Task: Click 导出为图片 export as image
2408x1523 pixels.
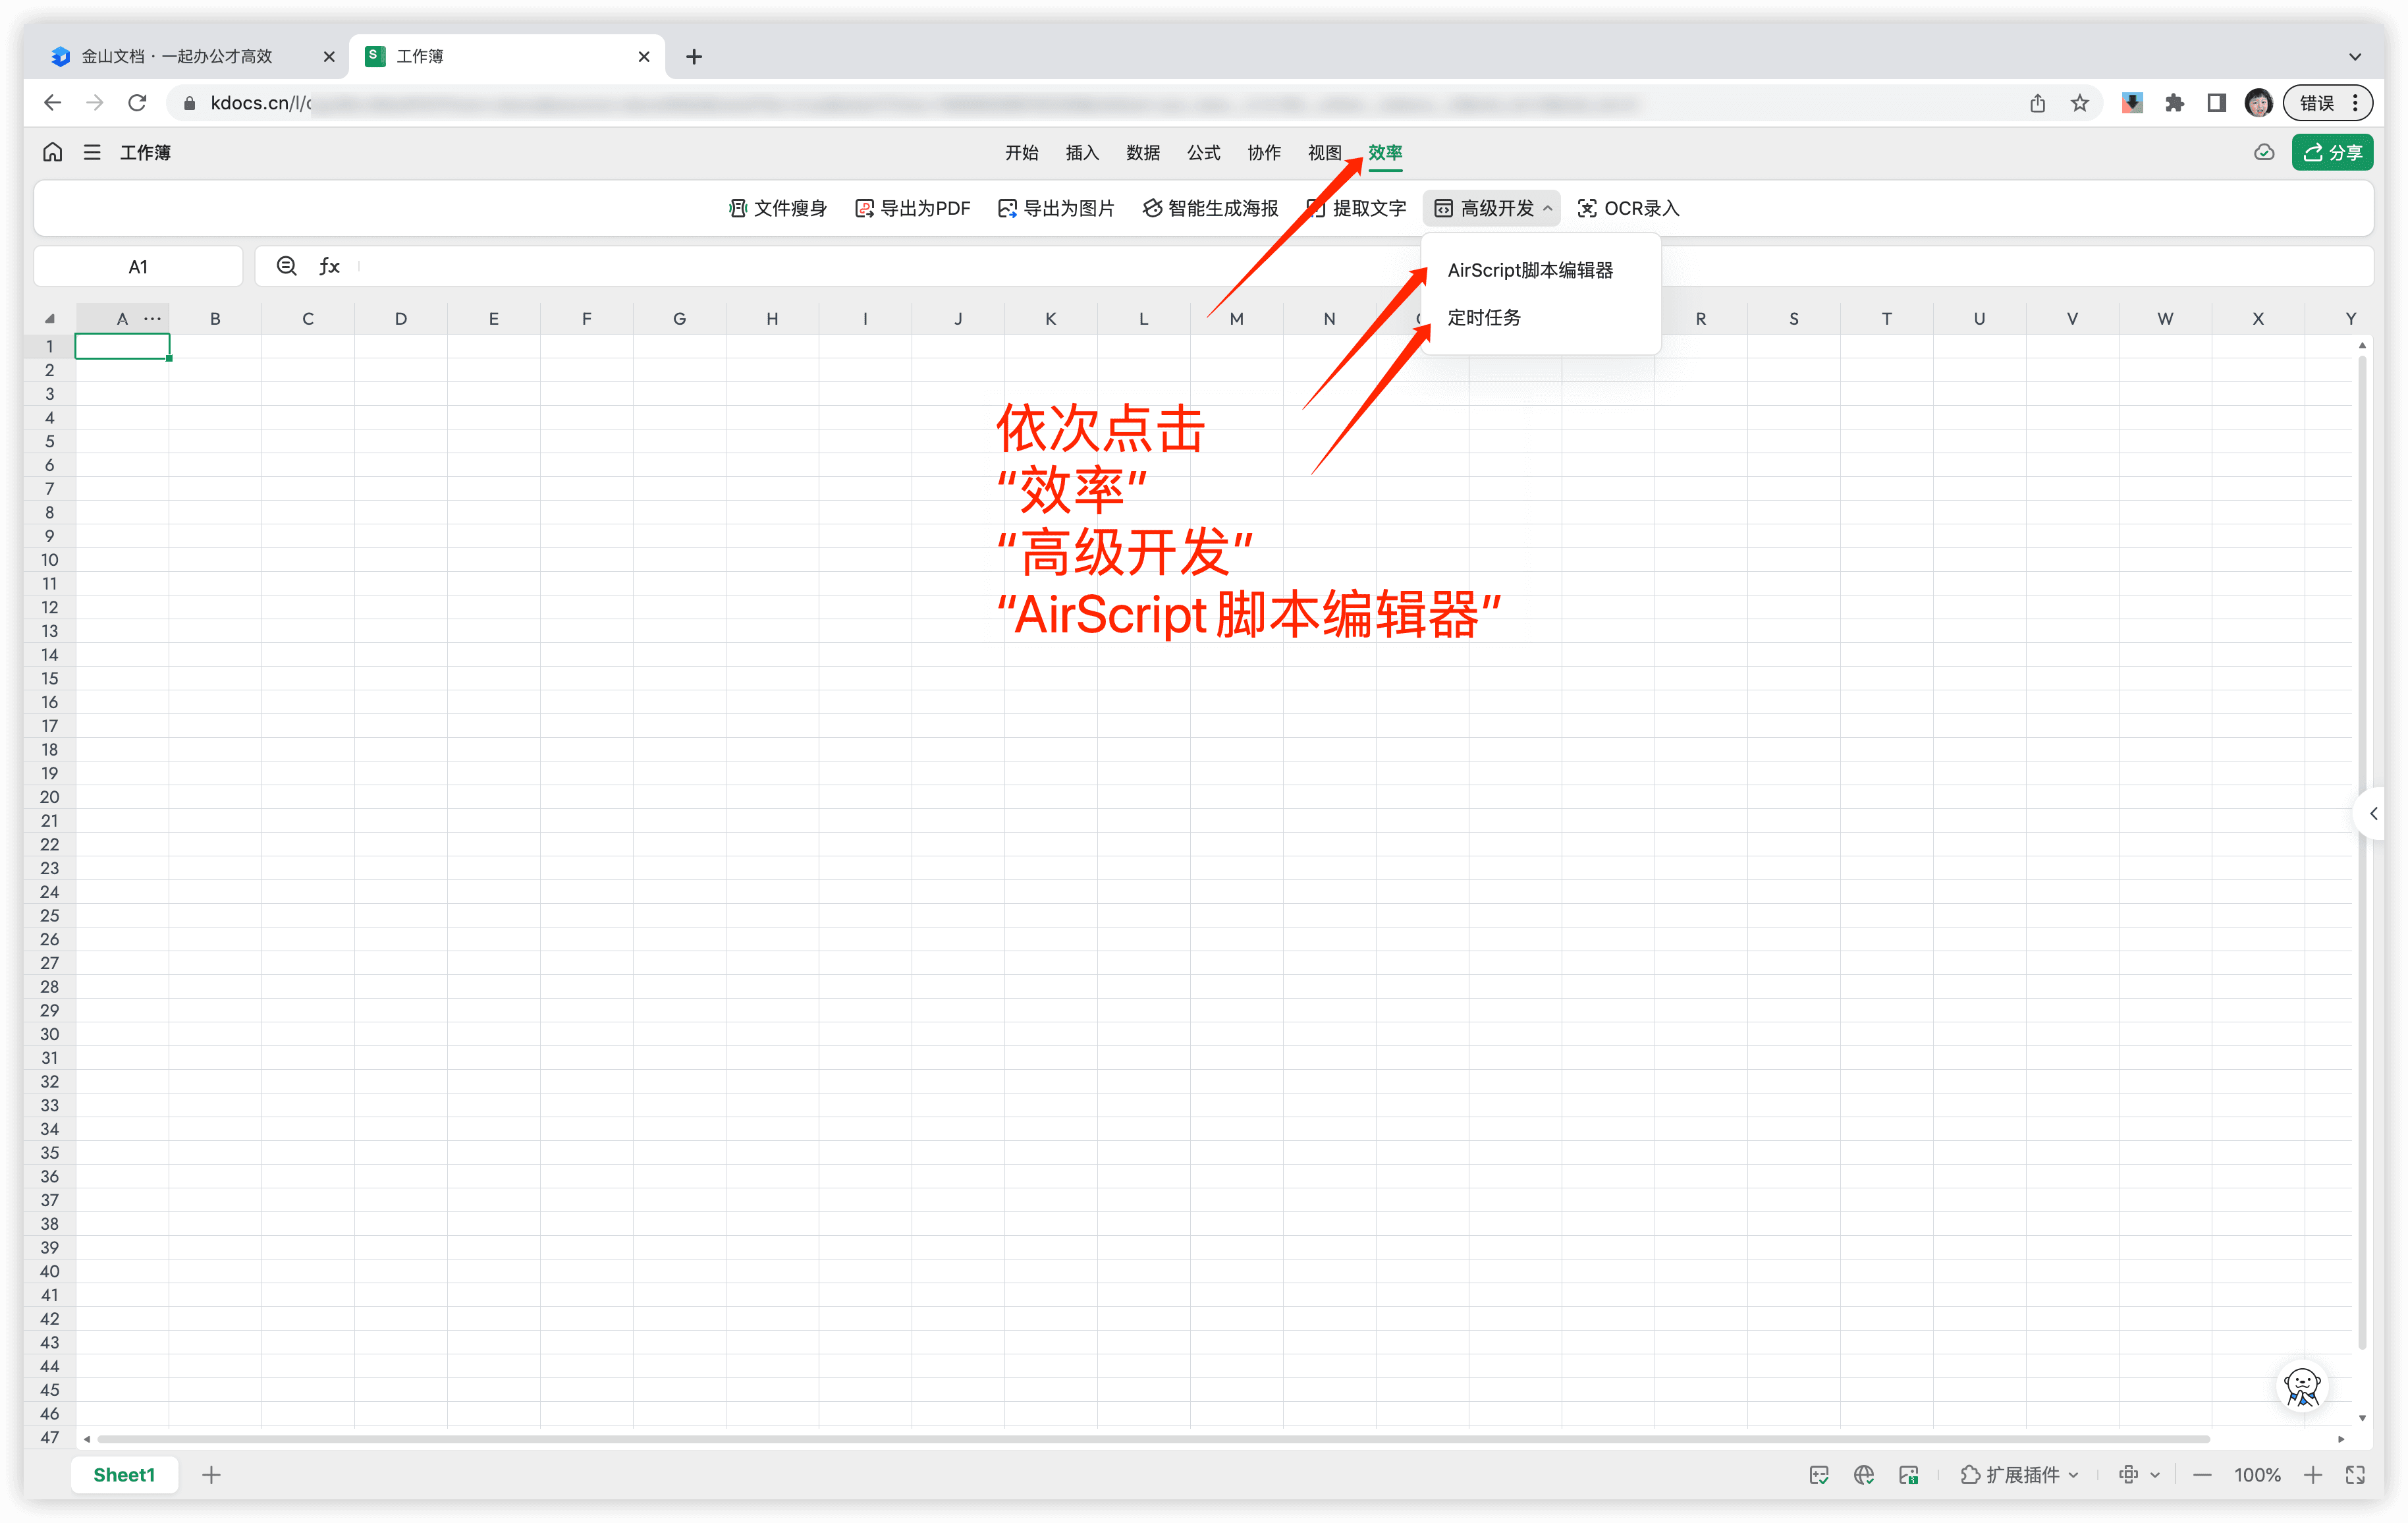Action: click(1056, 208)
